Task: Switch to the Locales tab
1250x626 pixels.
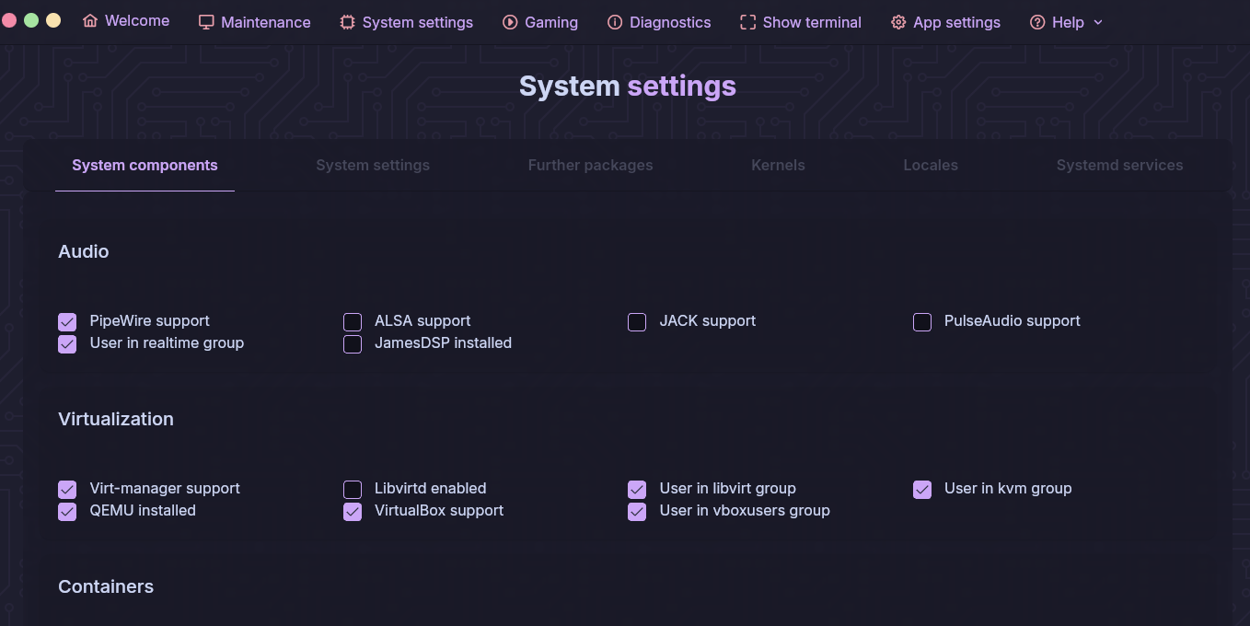Action: click(x=931, y=166)
